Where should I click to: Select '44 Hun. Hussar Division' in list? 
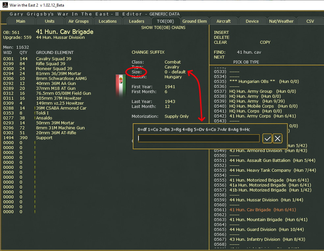(x=266, y=200)
